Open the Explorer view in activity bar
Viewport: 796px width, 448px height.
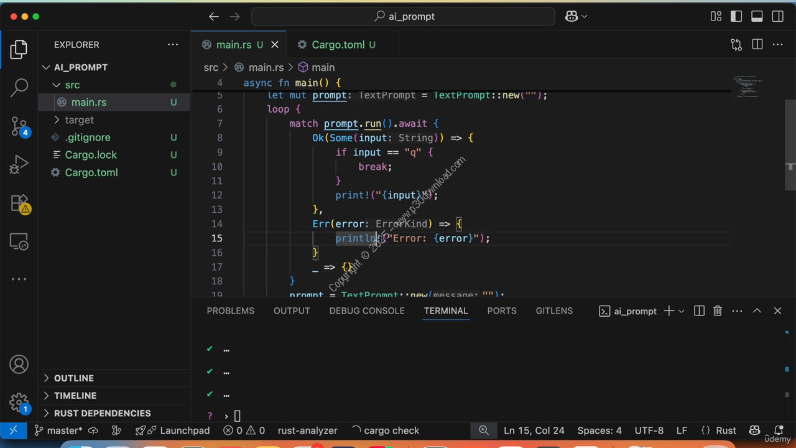(19, 49)
